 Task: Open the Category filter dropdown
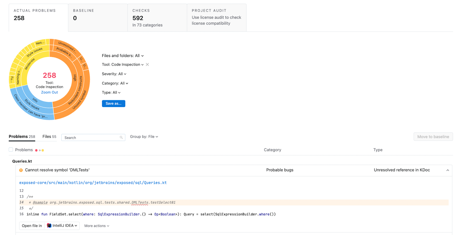coord(115,83)
